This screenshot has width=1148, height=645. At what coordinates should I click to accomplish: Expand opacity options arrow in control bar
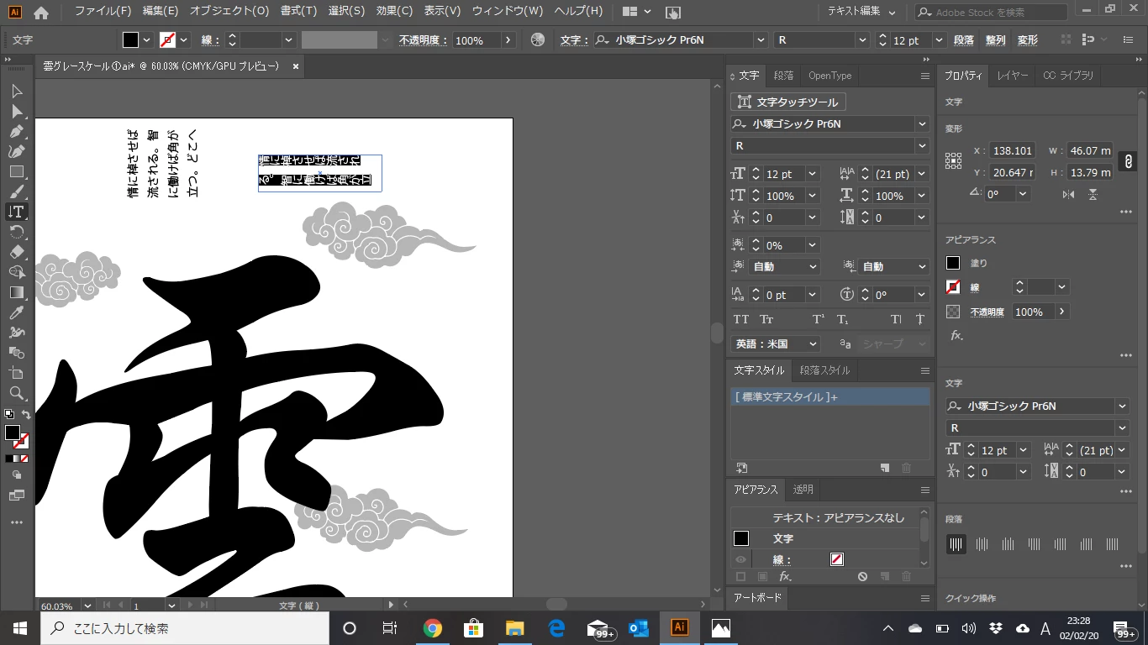coord(508,40)
